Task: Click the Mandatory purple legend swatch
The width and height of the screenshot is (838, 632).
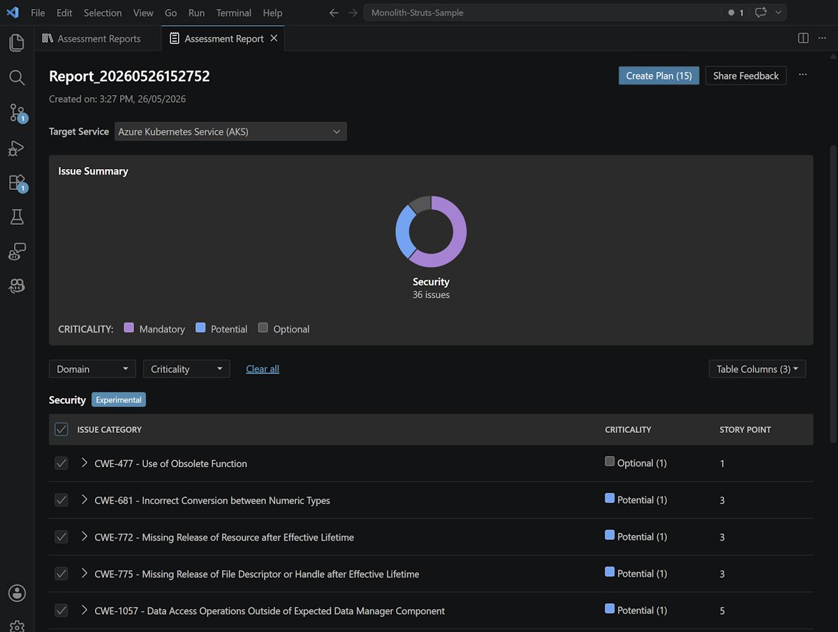Action: tap(128, 328)
